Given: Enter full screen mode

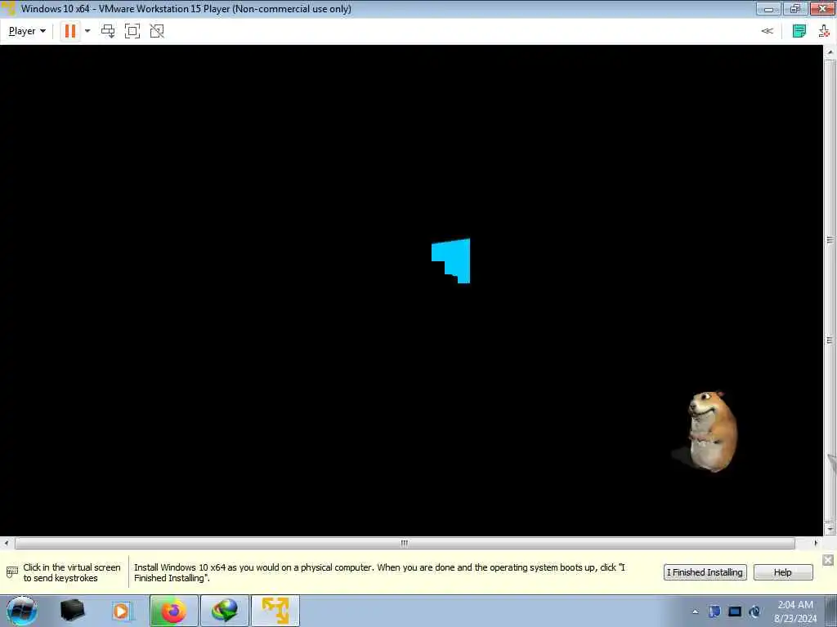Looking at the screenshot, I should coord(132,31).
